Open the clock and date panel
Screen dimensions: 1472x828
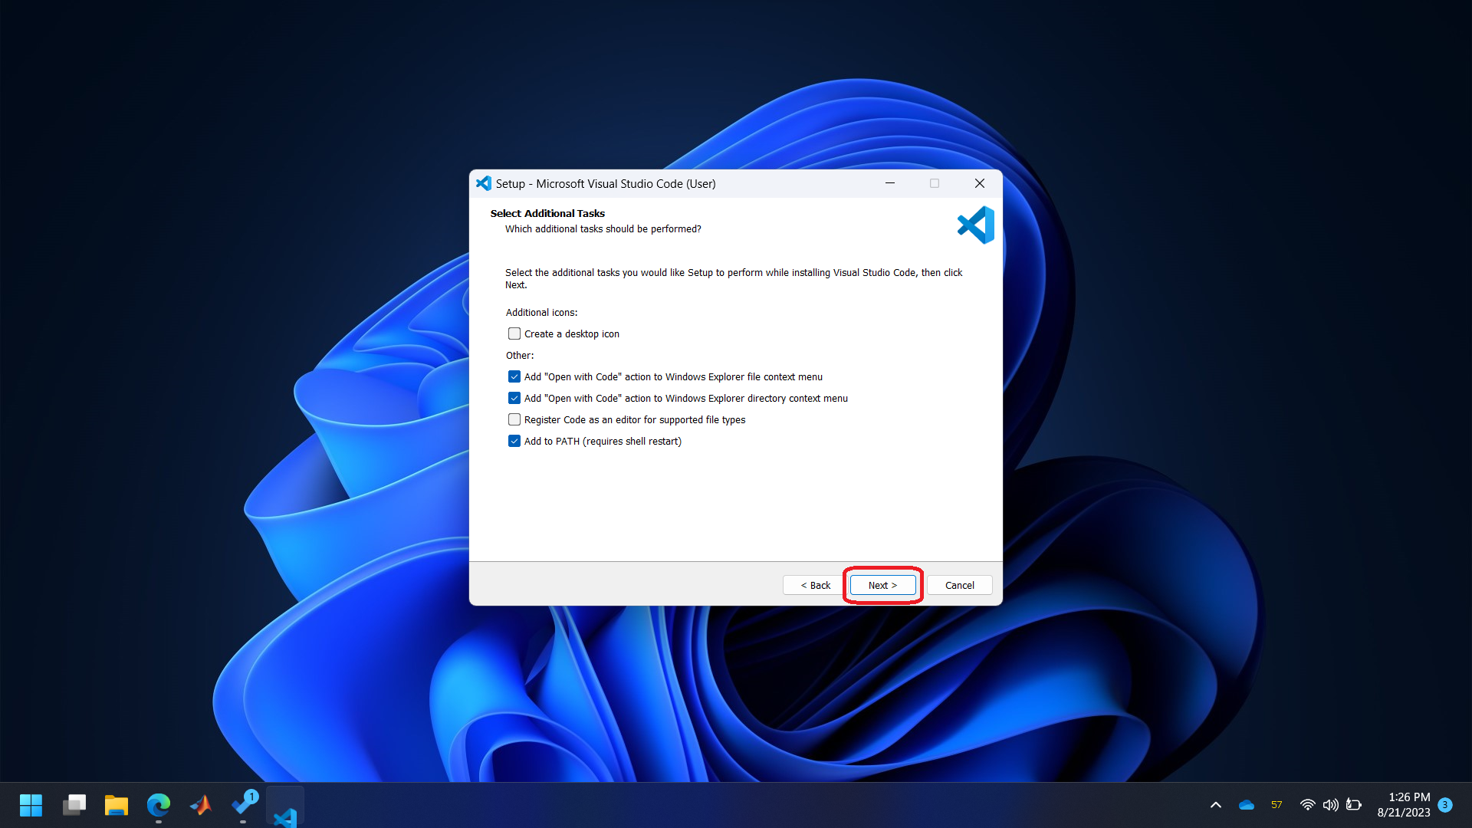pyautogui.click(x=1403, y=805)
